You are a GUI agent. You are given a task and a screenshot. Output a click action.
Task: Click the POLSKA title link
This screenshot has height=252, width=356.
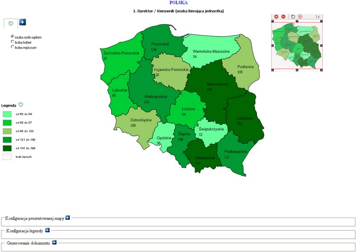pyautogui.click(x=178, y=3)
